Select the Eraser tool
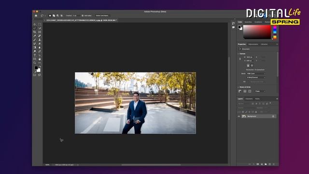 (40, 43)
